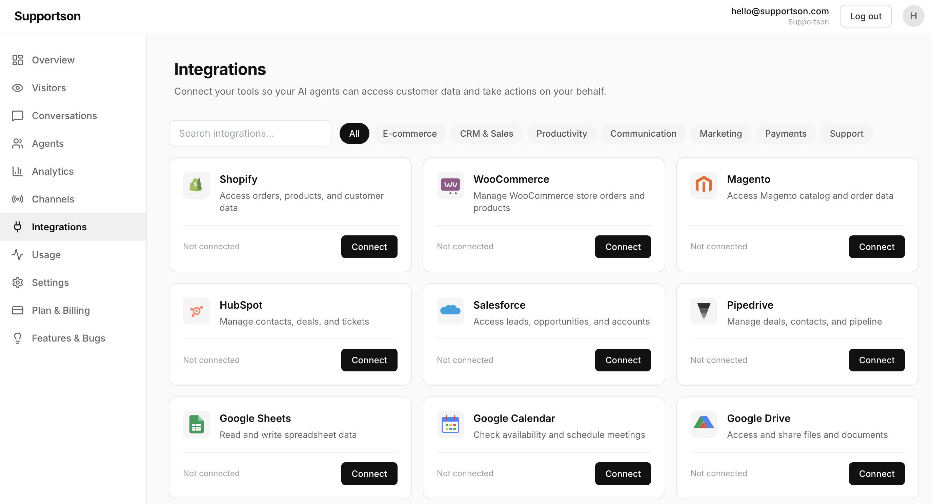
Task: Open the Overview dashboard grid icon
Action: pyautogui.click(x=17, y=60)
